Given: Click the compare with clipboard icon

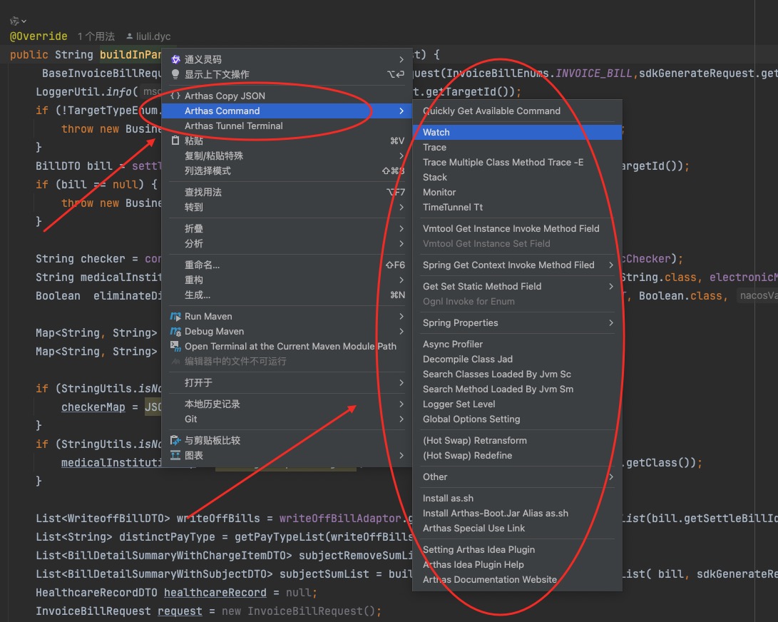Looking at the screenshot, I should (x=175, y=440).
